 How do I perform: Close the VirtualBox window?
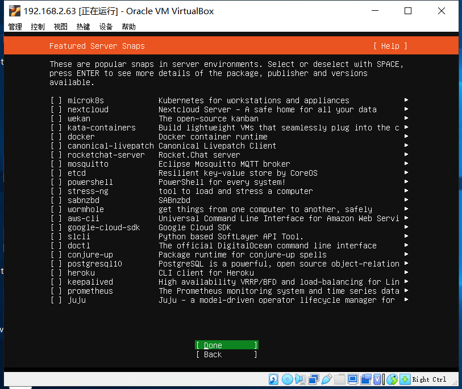(442, 11)
